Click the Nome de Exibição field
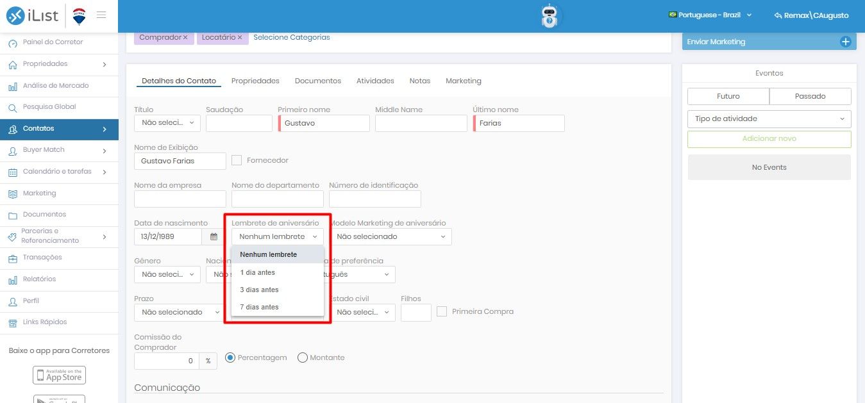 pyautogui.click(x=180, y=161)
